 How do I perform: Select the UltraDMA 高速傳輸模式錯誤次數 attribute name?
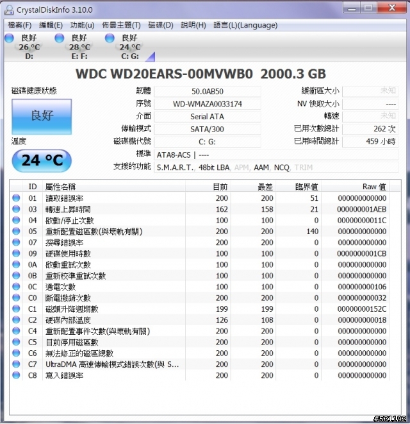112,365
